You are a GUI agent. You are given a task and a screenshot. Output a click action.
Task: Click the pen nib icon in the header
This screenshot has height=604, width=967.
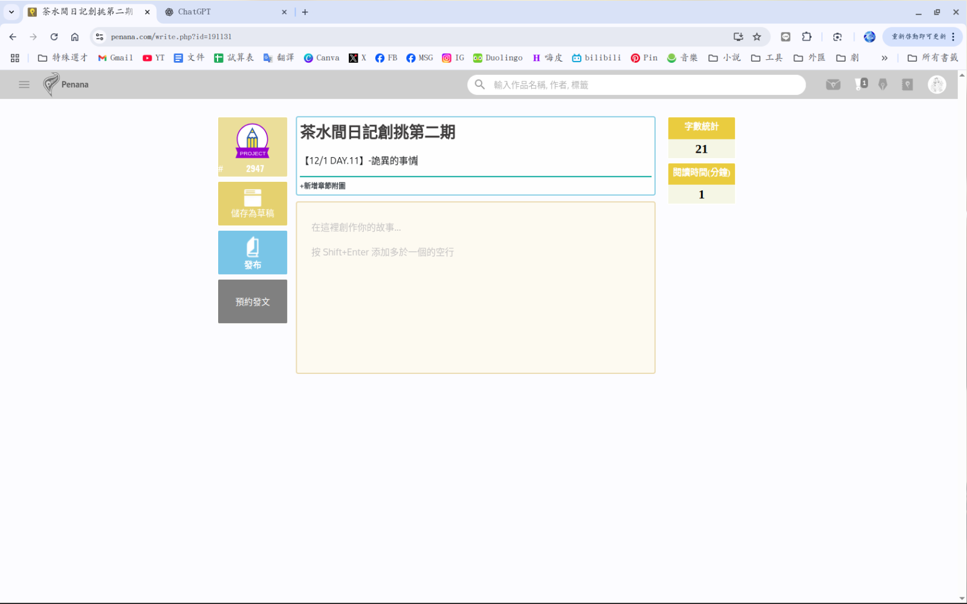tap(883, 85)
